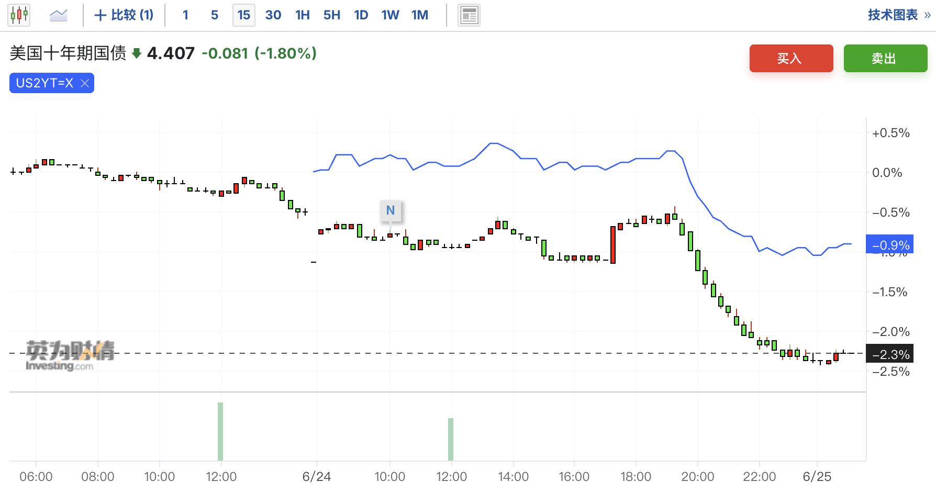This screenshot has height=493, width=936.
Task: Click the 20:00 time axis label
Action: pos(698,477)
